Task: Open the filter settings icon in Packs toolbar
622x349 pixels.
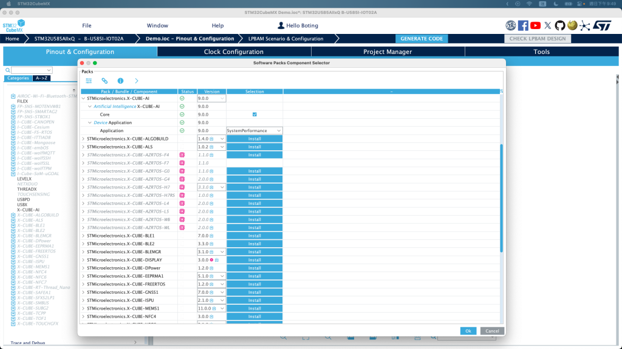Action: [x=89, y=81]
